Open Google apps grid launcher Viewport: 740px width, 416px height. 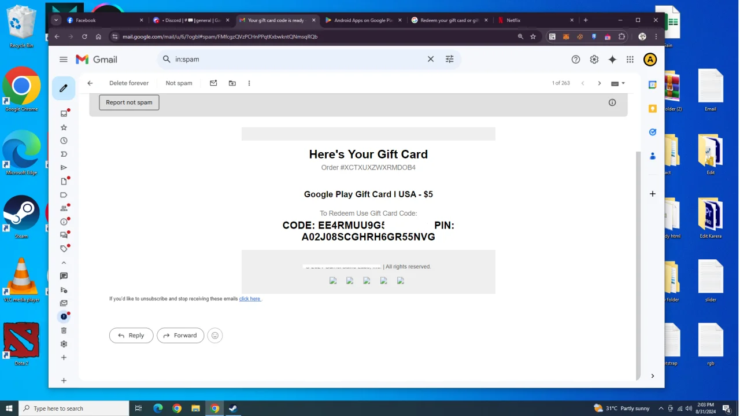[x=630, y=59]
